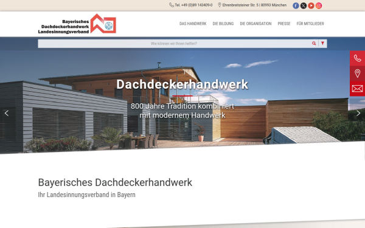
Task: Click the red envelope mail sidebar icon
Action: [x=357, y=89]
